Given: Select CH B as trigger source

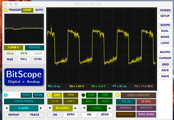Looking at the screenshot, I should pos(24,54).
